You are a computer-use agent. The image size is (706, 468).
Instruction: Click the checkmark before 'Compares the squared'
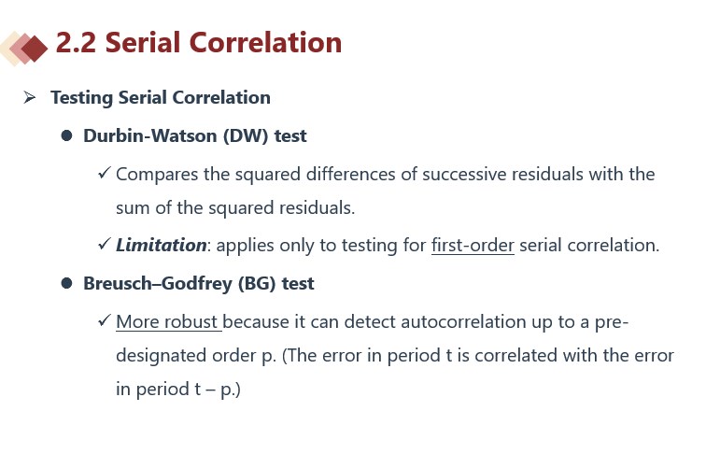pos(104,174)
